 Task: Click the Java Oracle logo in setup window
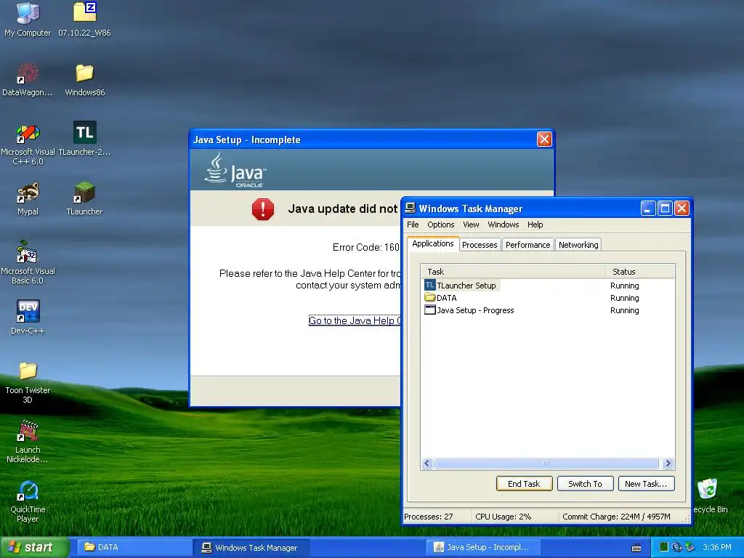point(235,170)
